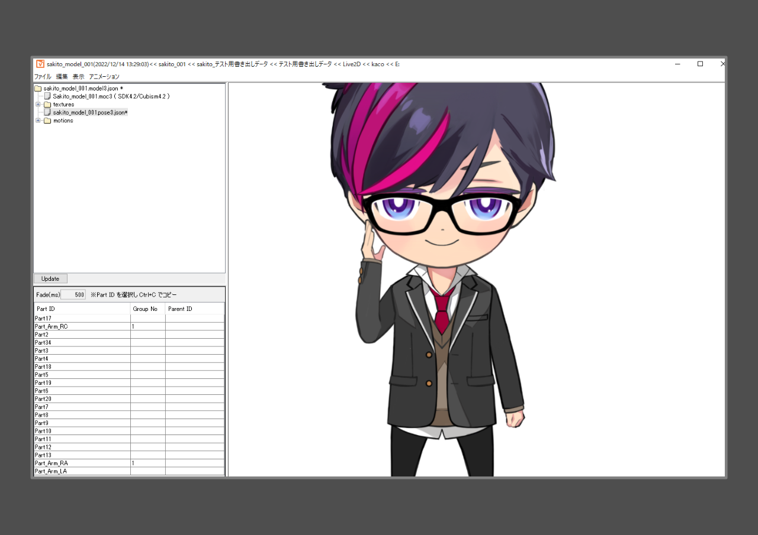
Task: Select the Part34 row
Action: (129, 342)
